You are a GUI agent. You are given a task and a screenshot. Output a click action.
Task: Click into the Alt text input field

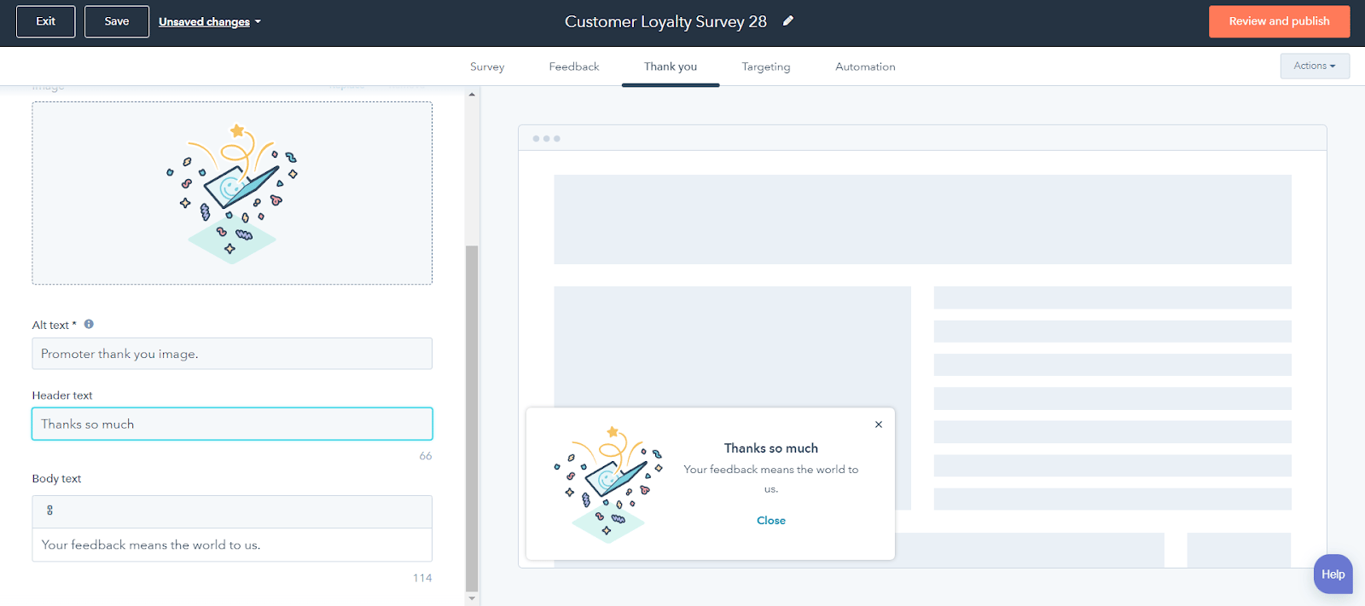tap(232, 354)
